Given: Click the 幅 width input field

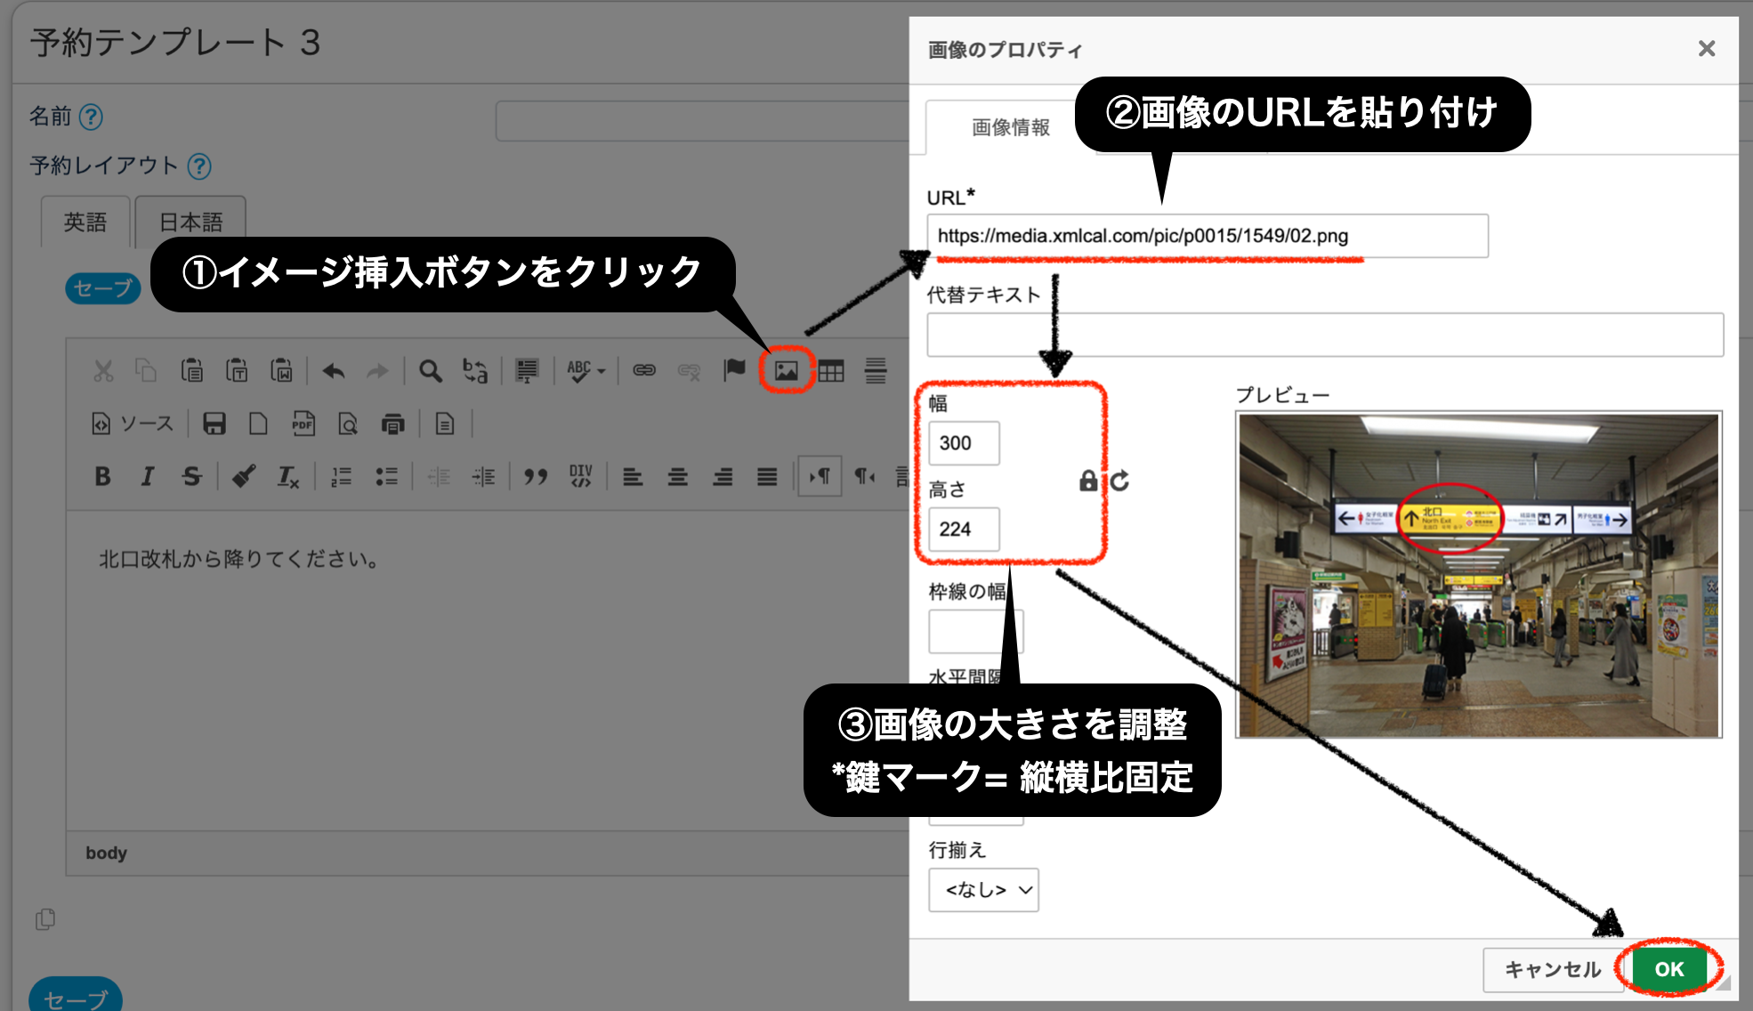Looking at the screenshot, I should pos(964,443).
